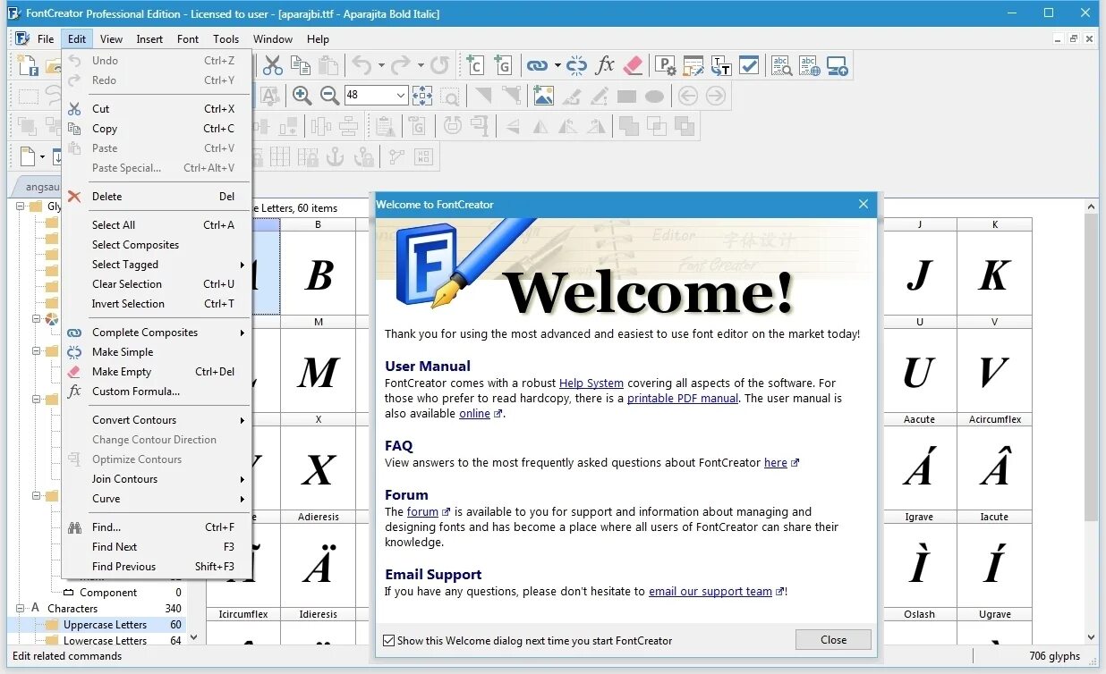
Task: Click the FontCreator application logo icon
Action: 13,13
